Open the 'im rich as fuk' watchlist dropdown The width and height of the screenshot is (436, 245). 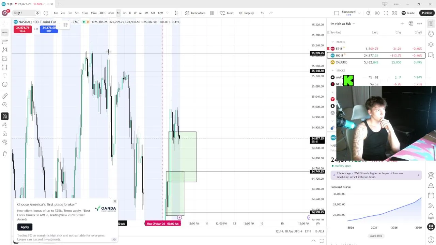click(x=342, y=23)
